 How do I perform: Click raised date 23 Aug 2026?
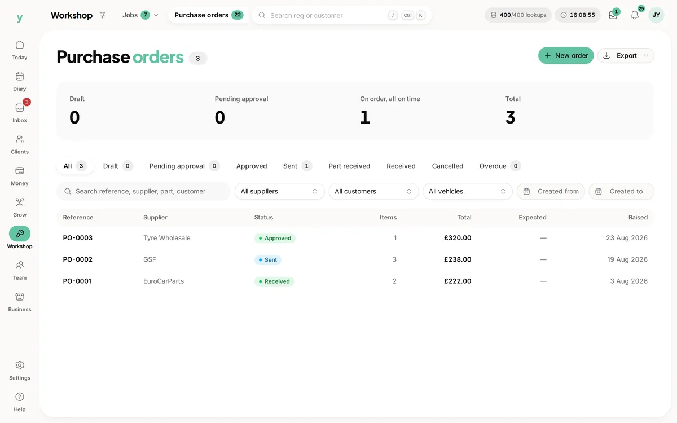(627, 238)
